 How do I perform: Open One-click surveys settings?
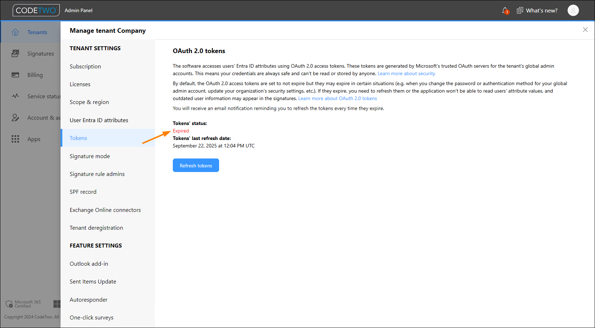point(108,317)
